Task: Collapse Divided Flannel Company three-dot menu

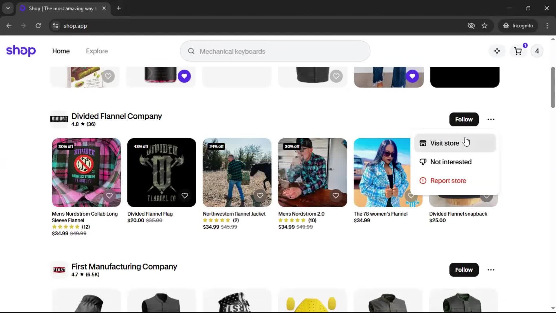Action: [x=491, y=119]
